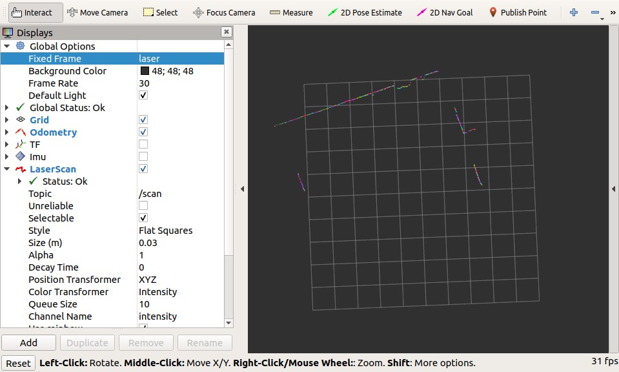This screenshot has height=372, width=619.
Task: Click the Remove button
Action: coord(146,343)
